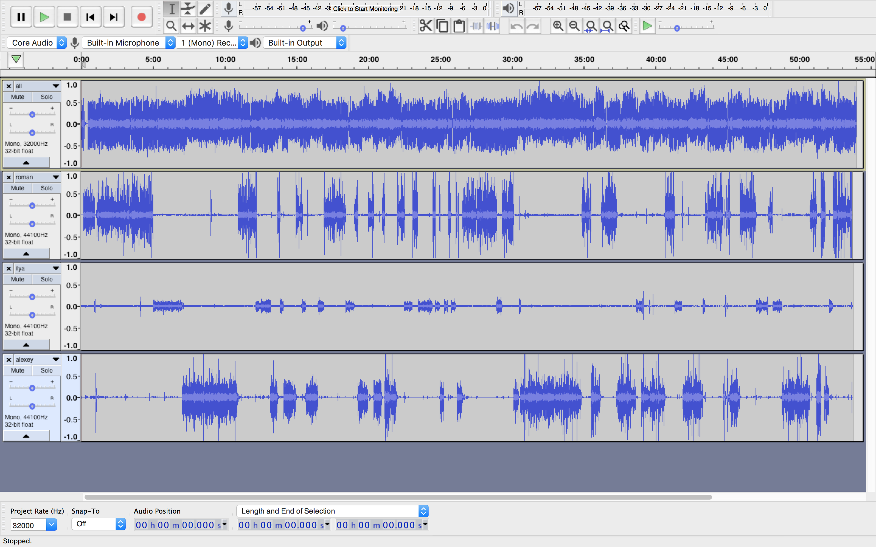This screenshot has height=547, width=876.
Task: Close the ilya track
Action: (x=9, y=268)
